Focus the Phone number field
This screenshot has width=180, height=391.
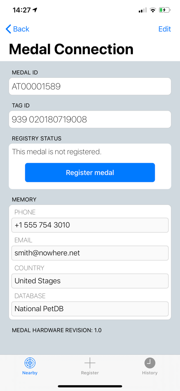point(90,225)
